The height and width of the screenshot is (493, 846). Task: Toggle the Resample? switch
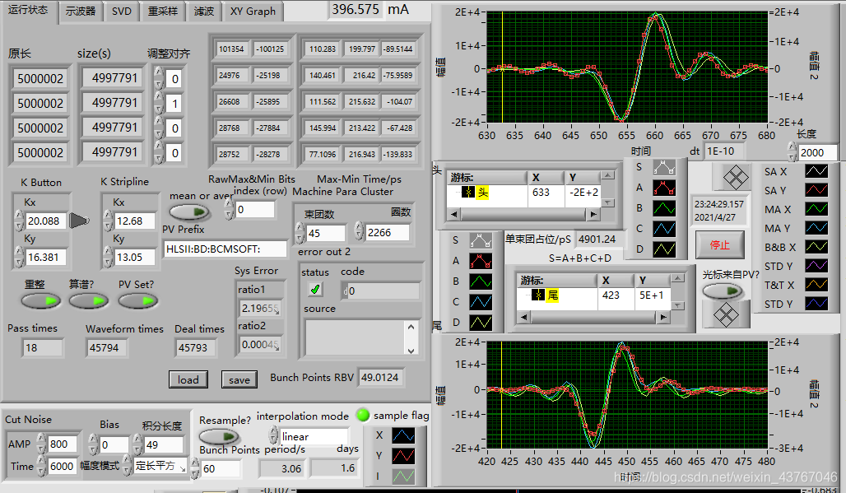[219, 436]
